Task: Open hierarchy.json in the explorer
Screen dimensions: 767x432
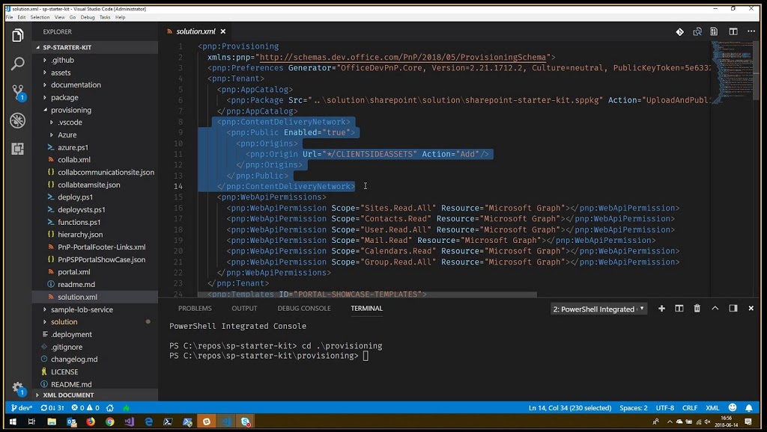Action: [80, 235]
